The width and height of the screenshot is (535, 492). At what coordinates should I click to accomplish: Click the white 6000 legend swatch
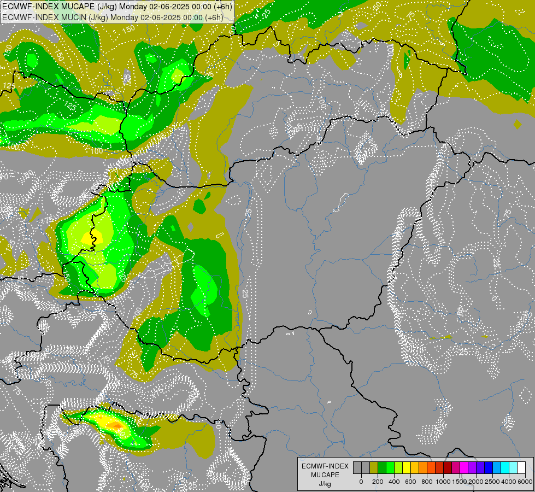[x=521, y=467]
